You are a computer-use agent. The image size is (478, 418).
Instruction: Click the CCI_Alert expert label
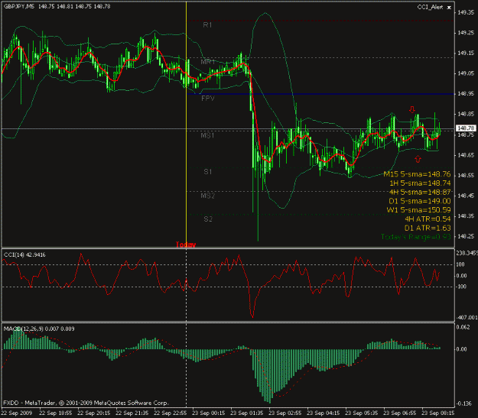point(430,7)
